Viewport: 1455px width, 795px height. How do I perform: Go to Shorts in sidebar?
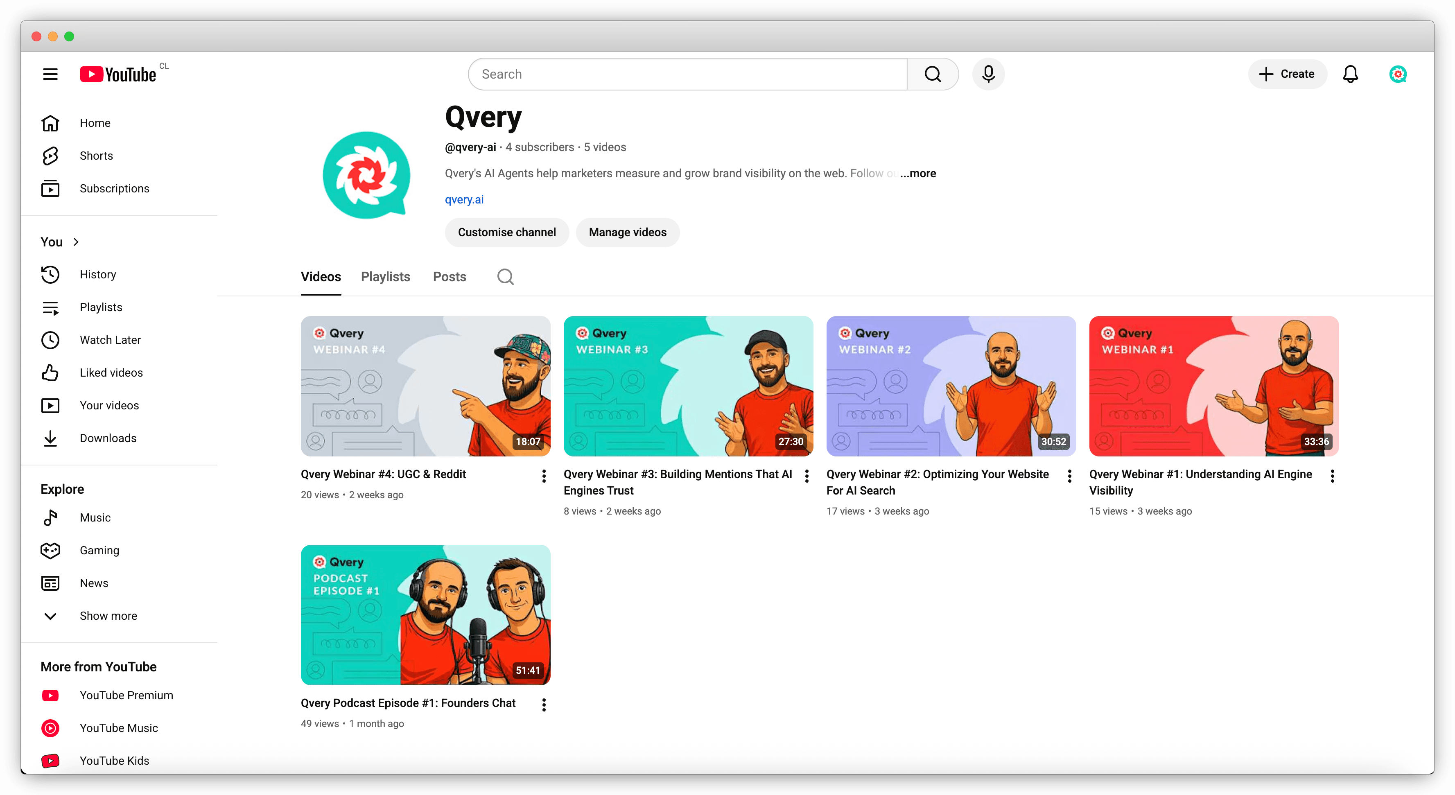point(96,156)
